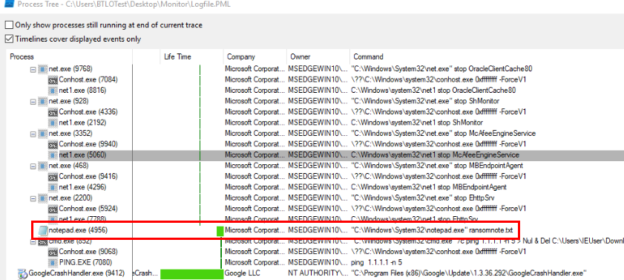
Task: Click the net.exe (468) process icon
Action: 42,166
